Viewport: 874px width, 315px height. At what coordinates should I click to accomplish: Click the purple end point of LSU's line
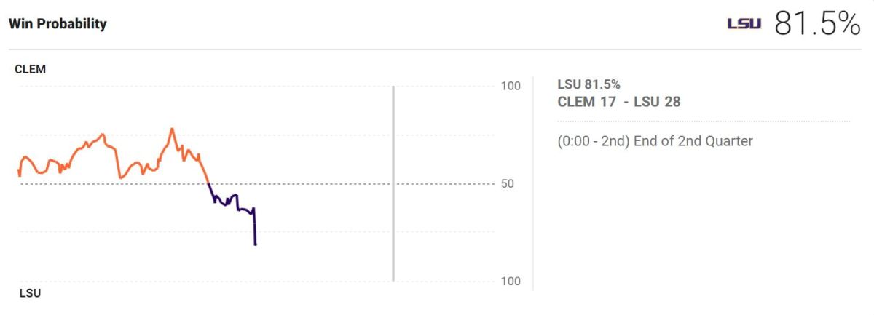pos(255,244)
